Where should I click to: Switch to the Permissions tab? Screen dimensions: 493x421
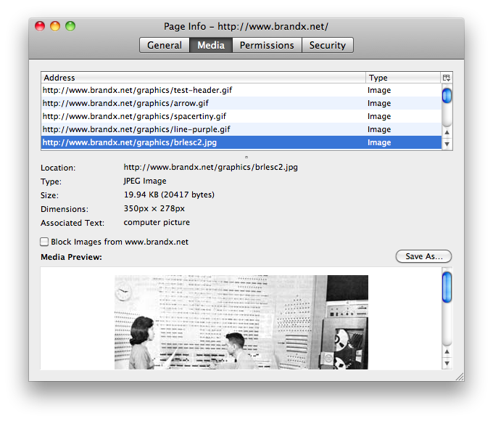[267, 45]
